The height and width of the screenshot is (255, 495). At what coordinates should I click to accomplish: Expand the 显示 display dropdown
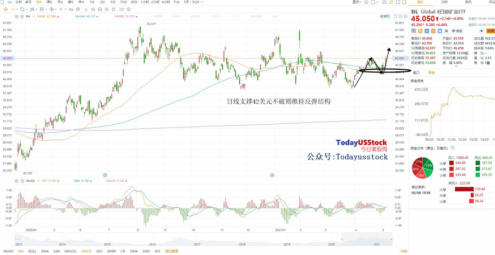coord(357,2)
